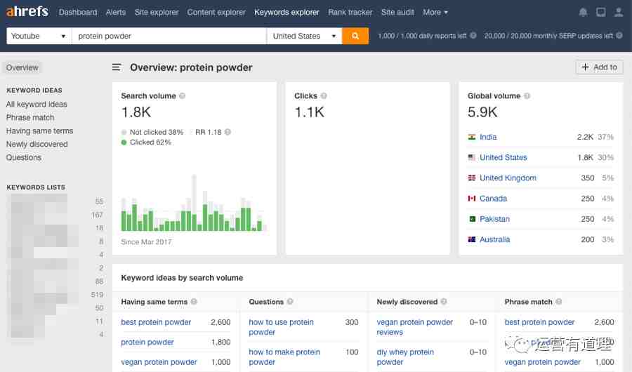Select Keywords explorer in navigation
Viewport: 632px width, 372px height.
pos(287,13)
